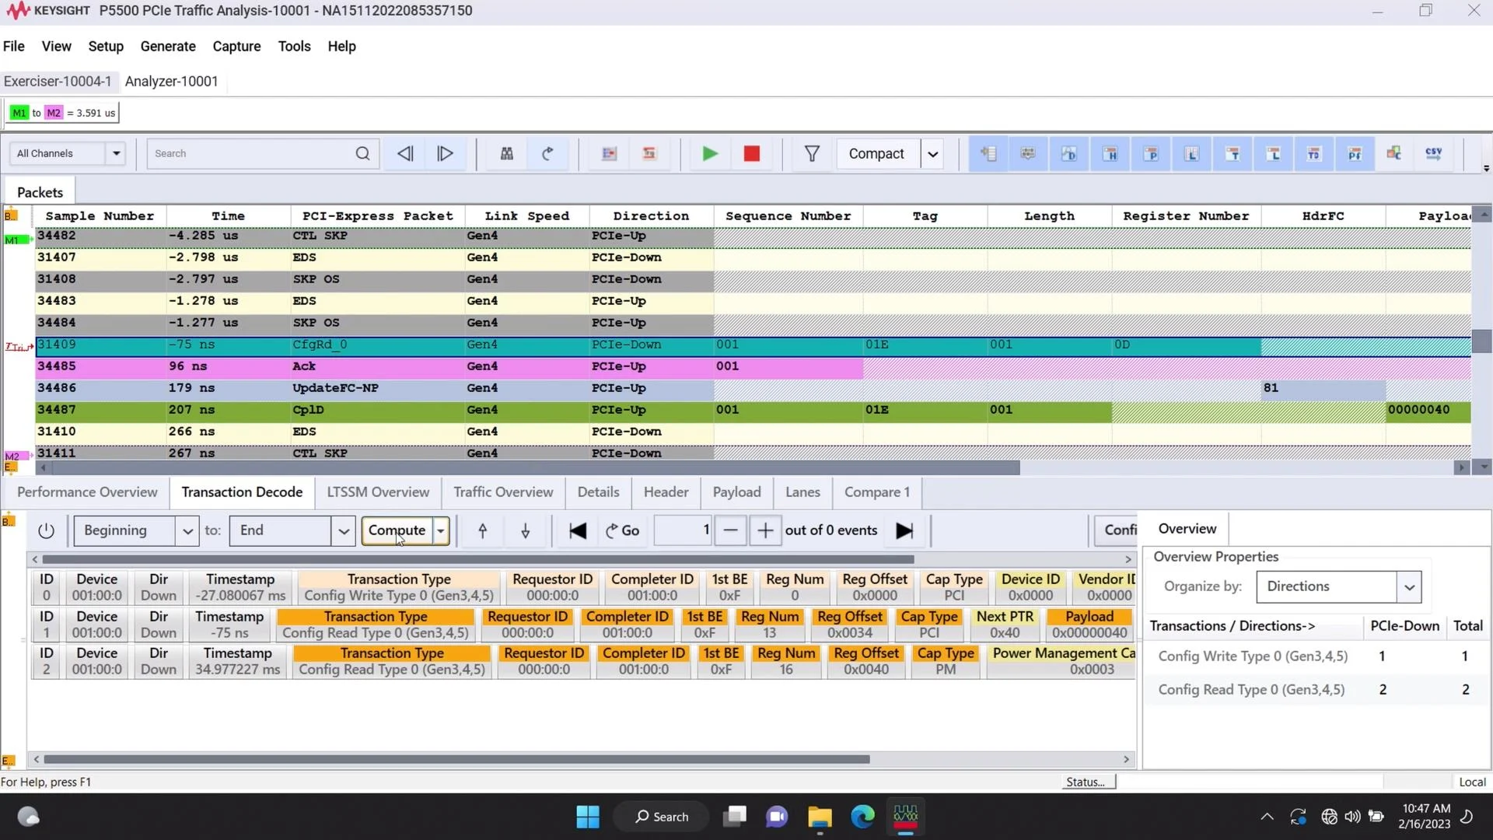Click the packets list vertical scrollbar thumb

point(1483,341)
